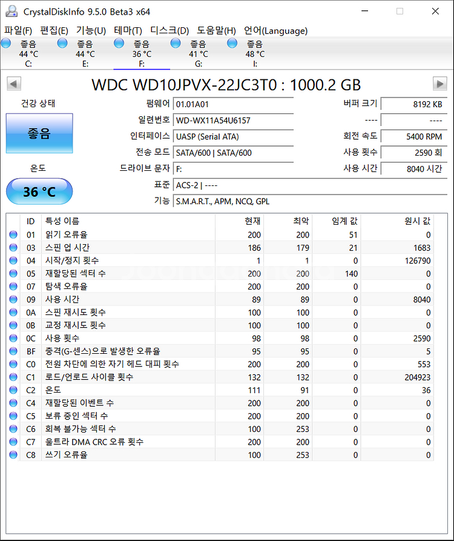Select the 스핀 업 시간 row
The height and width of the screenshot is (541, 454).
coord(220,247)
